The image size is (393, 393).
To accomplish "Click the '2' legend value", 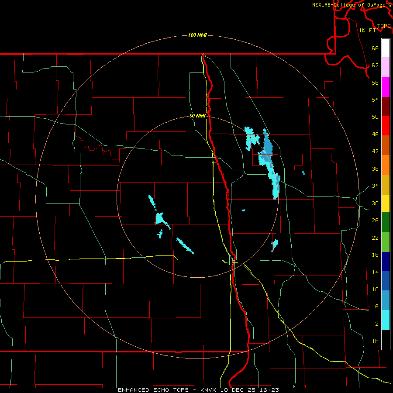I will pos(377,324).
